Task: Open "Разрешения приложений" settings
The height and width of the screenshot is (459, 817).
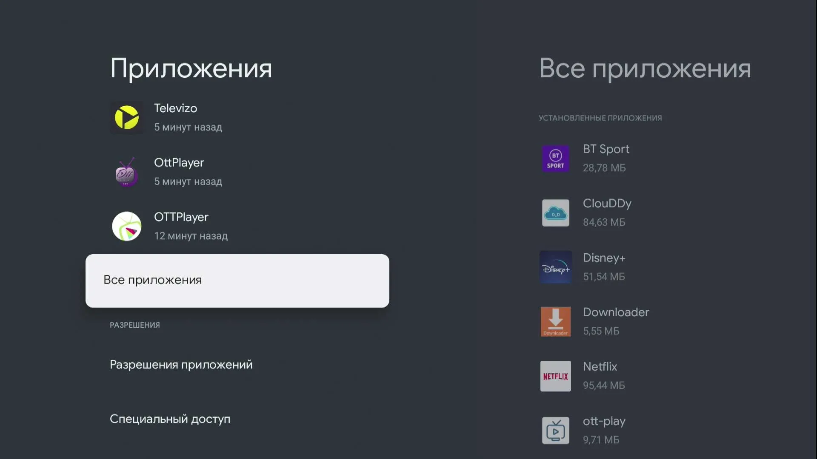Action: click(181, 365)
